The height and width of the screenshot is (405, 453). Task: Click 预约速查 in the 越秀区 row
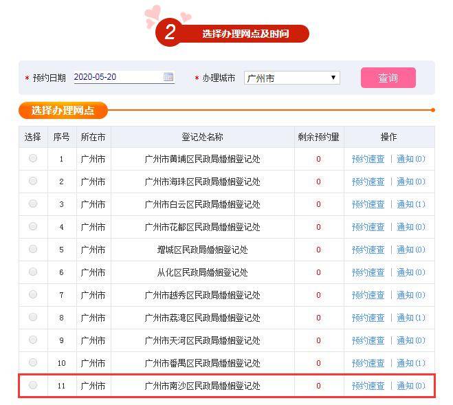point(368,295)
